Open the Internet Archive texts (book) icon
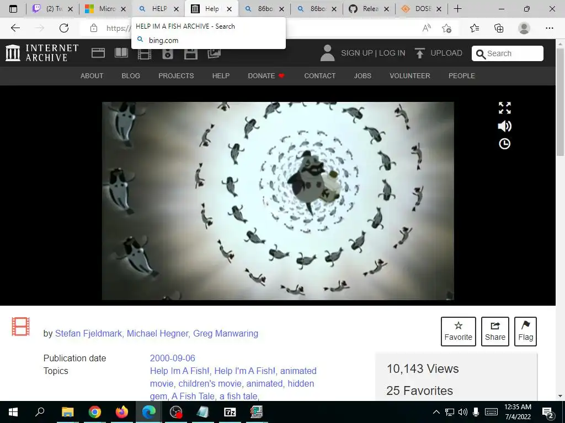Viewport: 565px width, 423px height. (x=121, y=53)
